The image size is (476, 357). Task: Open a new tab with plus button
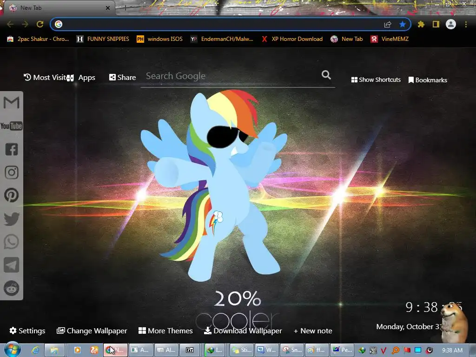click(x=125, y=8)
